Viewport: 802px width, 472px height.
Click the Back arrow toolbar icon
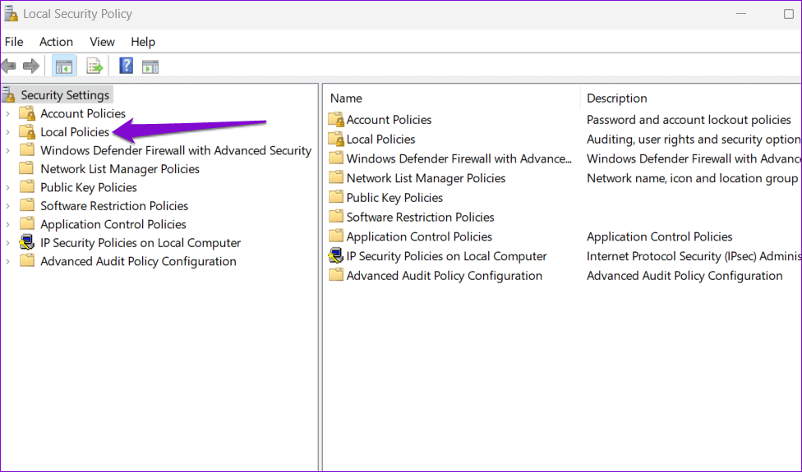pyautogui.click(x=9, y=66)
